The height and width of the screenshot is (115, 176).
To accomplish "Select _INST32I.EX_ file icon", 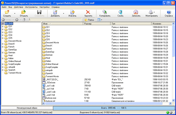I will [44, 80].
